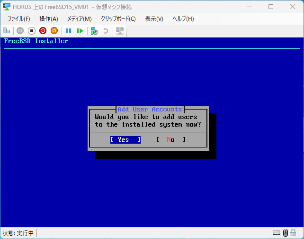Select No in Add User Accounts dialog
This screenshot has width=304, height=239.
(x=171, y=139)
